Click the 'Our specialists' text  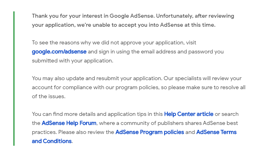(182, 79)
